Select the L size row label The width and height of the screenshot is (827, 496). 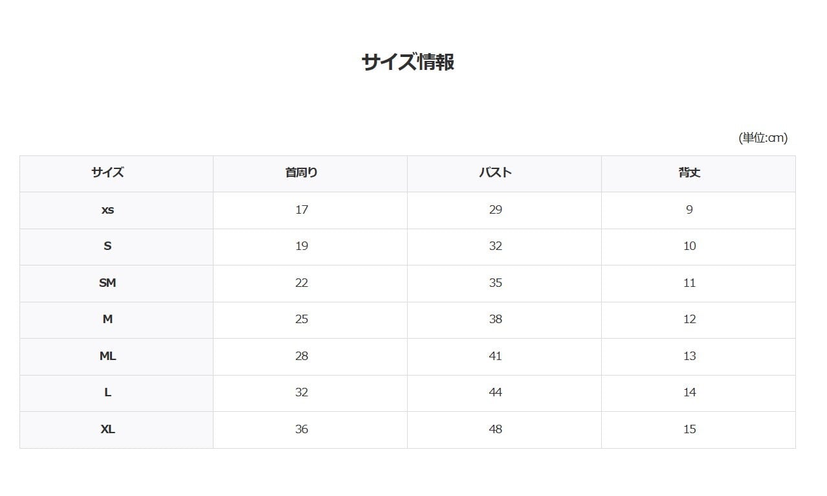[x=107, y=392]
